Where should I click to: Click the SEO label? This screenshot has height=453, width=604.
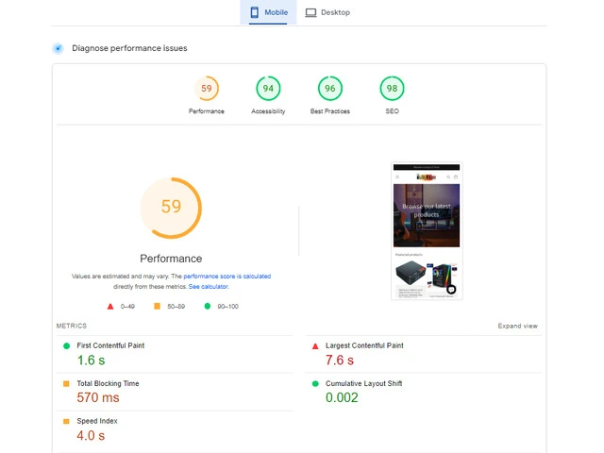(393, 111)
